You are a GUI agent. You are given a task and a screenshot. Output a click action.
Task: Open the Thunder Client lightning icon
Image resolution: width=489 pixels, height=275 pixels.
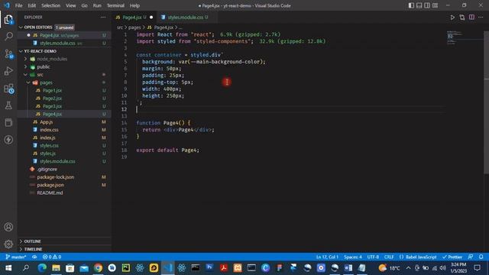point(8,140)
